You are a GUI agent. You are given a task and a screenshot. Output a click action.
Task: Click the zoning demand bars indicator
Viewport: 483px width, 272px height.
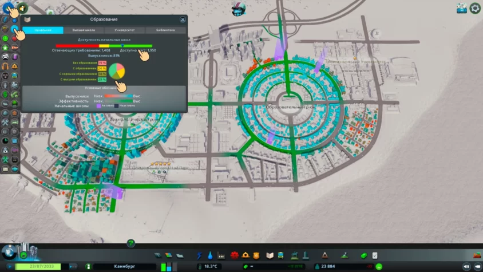(169, 266)
